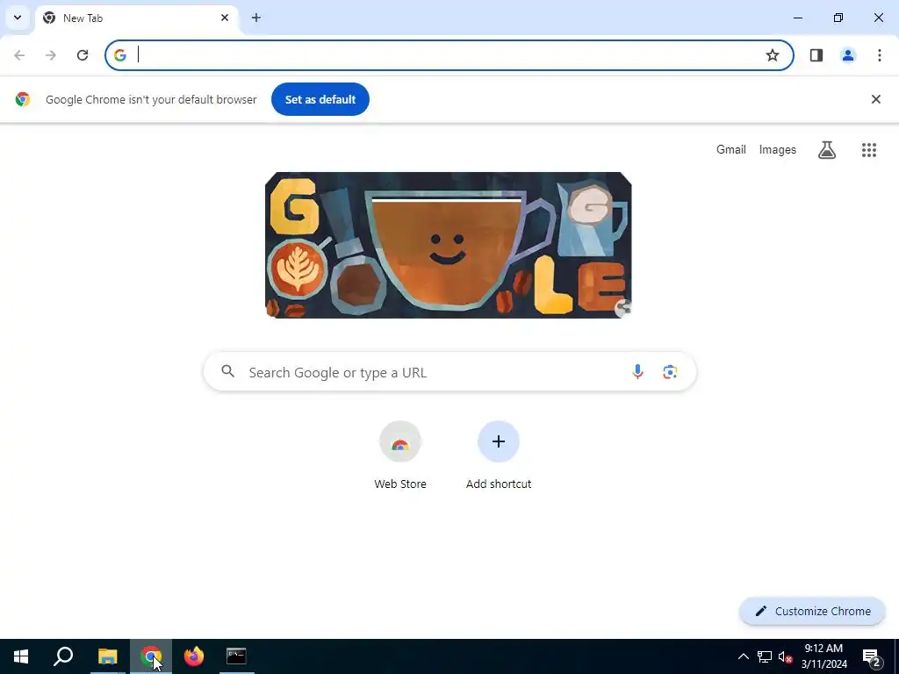Open the Chrome side panel
This screenshot has height=674, width=899.
coord(816,55)
